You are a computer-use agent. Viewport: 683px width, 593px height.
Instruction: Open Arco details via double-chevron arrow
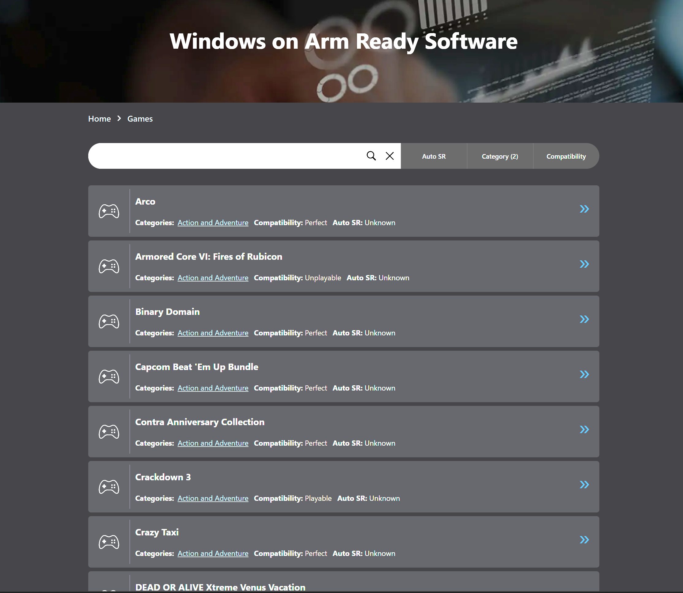[x=584, y=209]
